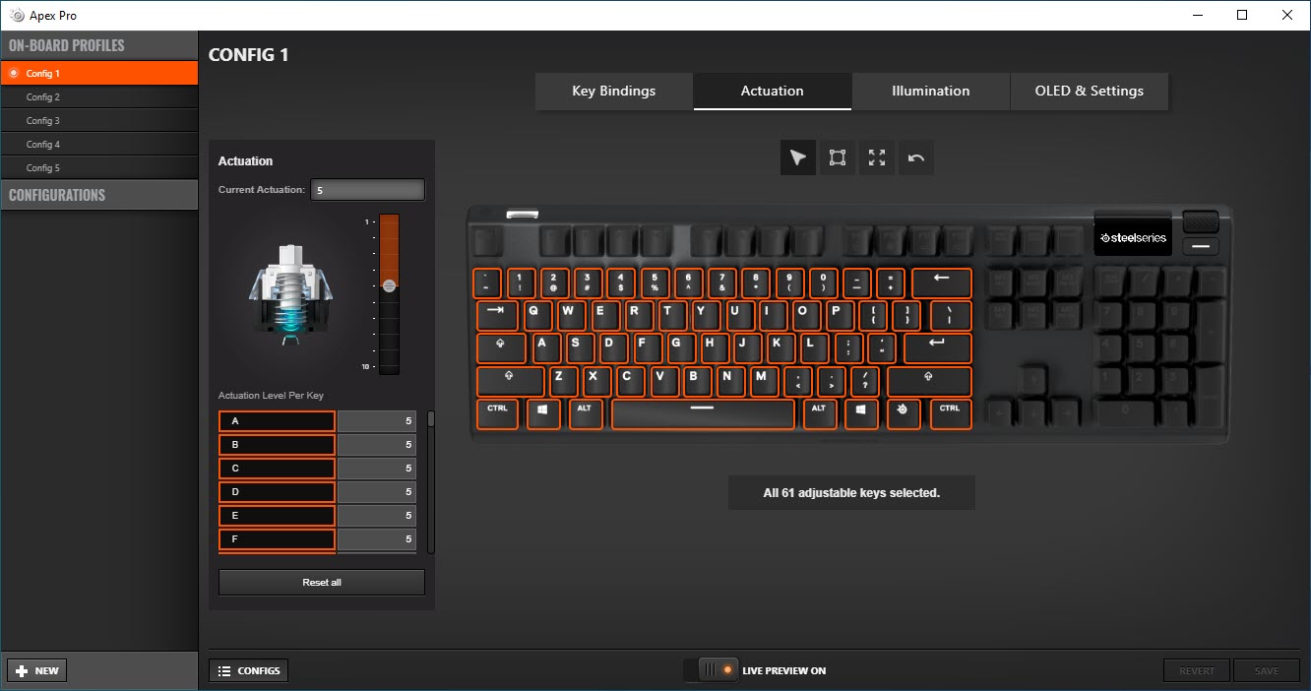Click the Save button
The height and width of the screenshot is (691, 1311).
pos(1267,671)
